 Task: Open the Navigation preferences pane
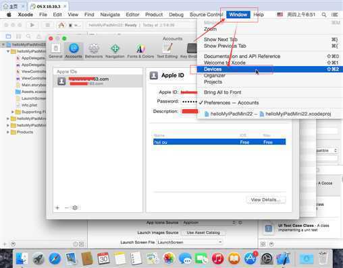[115, 51]
